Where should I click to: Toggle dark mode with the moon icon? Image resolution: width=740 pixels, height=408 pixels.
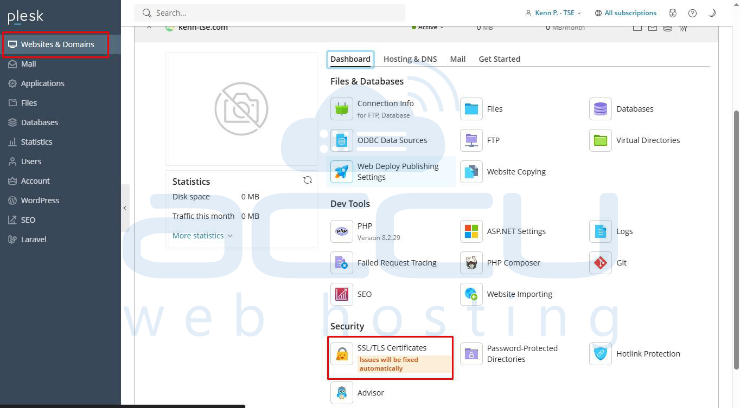point(712,13)
